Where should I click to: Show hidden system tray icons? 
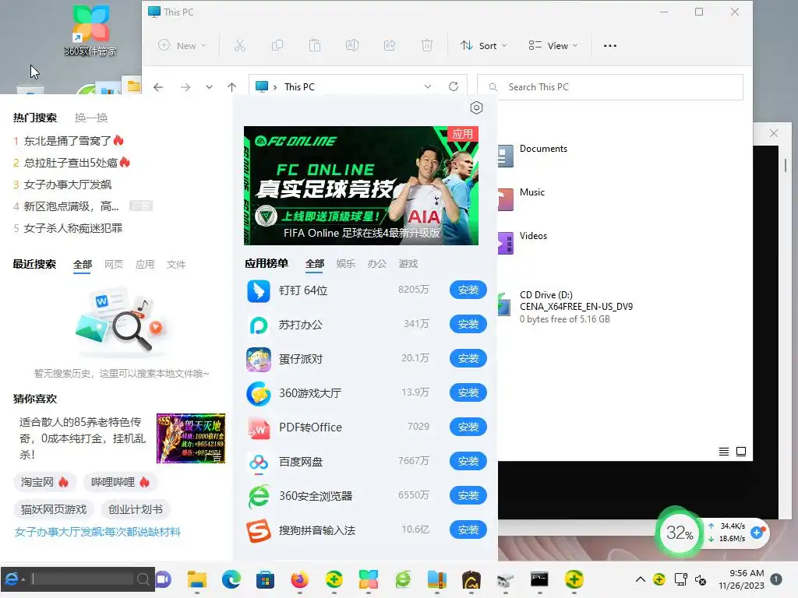click(x=641, y=579)
